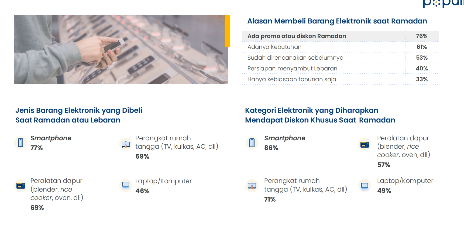Click the TV icon beside 59% Perangkat rumah tangga
Image resolution: width=464 pixels, height=235 pixels.
tap(126, 144)
